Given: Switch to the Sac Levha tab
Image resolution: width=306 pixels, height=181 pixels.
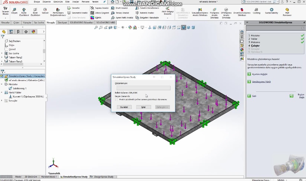Looking at the screenshot, I should [39, 23].
